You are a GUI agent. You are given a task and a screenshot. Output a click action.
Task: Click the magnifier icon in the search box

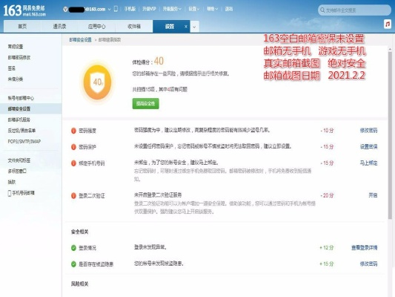coord(322,10)
